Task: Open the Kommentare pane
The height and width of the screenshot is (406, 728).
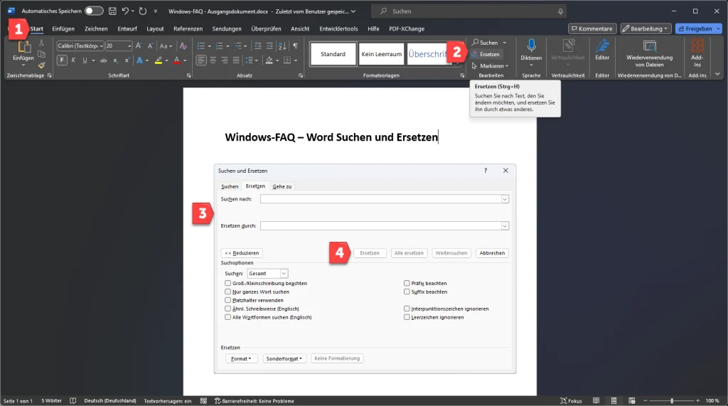Action: 592,29
